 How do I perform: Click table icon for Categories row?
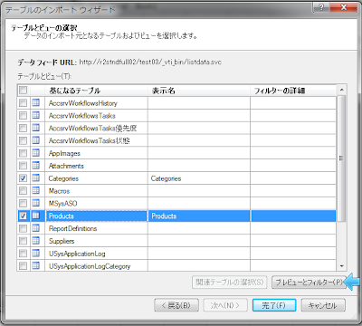click(36, 178)
